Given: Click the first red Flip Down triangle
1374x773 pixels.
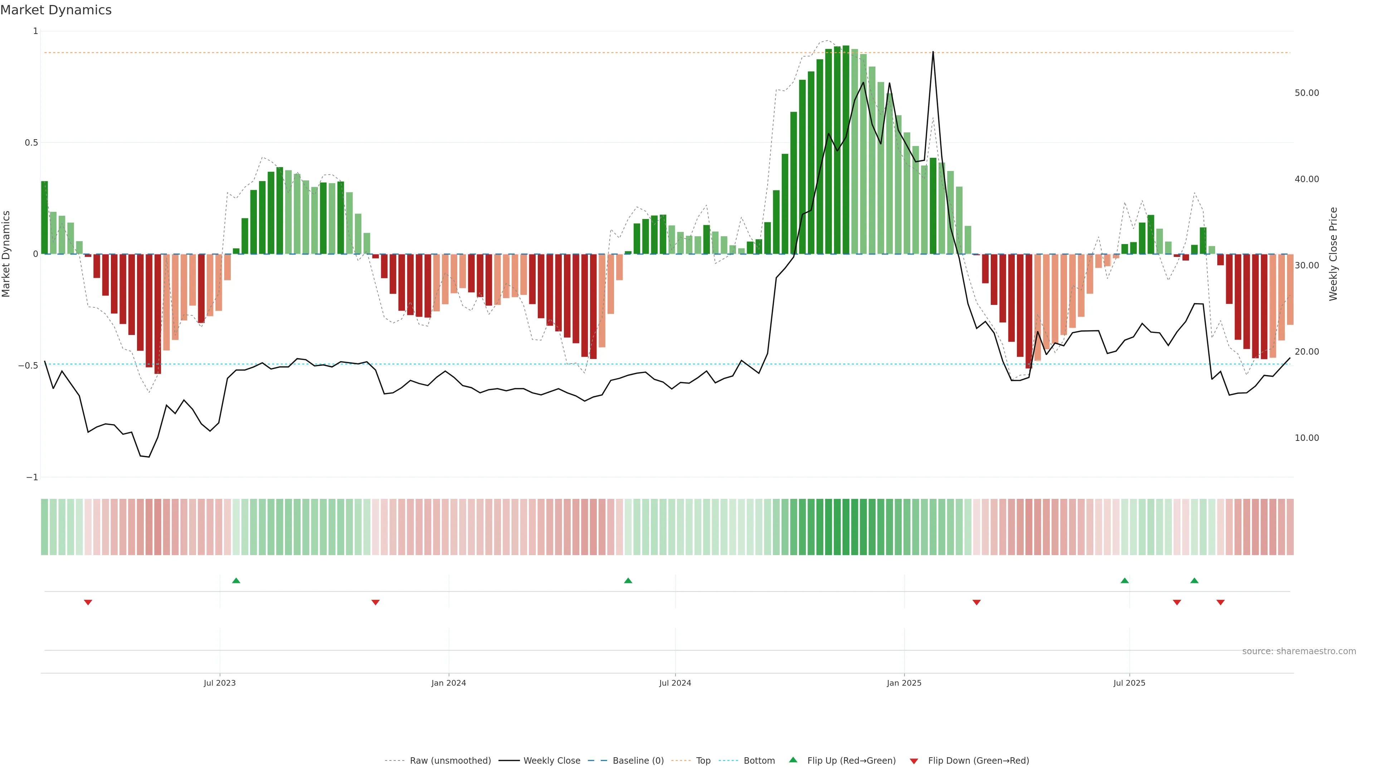Looking at the screenshot, I should click(x=88, y=602).
